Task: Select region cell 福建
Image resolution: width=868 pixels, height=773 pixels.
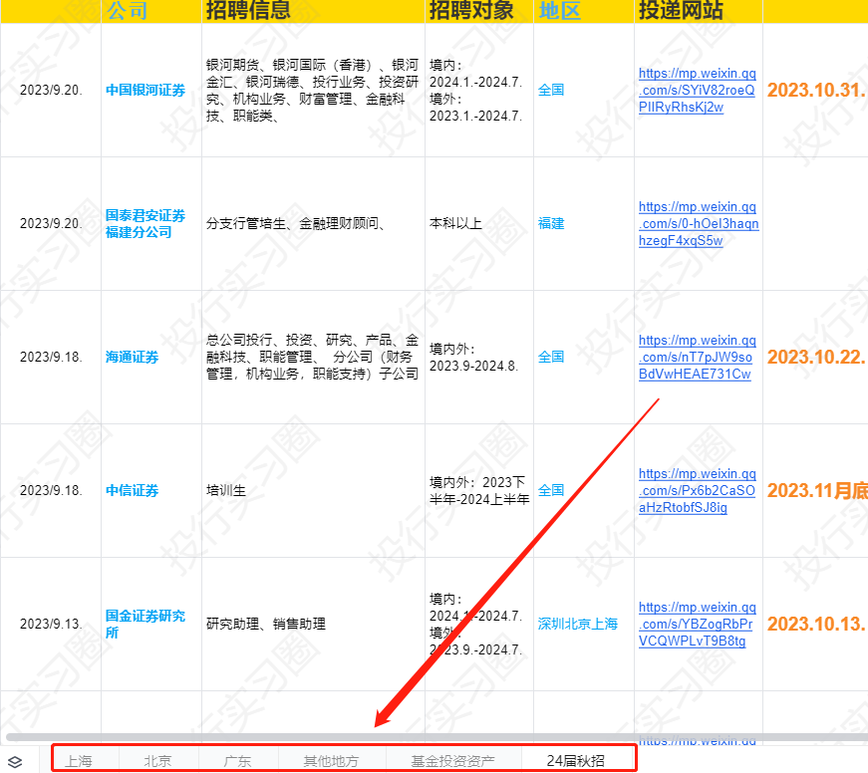Action: pos(584,223)
